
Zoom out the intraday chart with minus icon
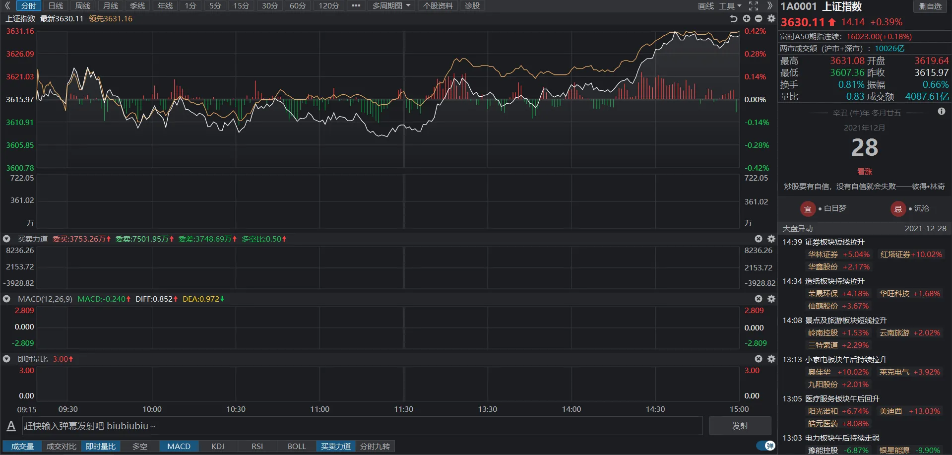click(759, 18)
